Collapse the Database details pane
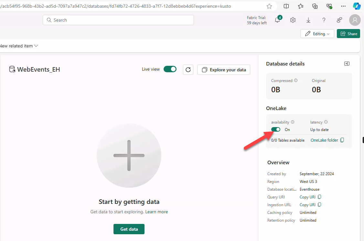The height and width of the screenshot is (241, 364). (x=347, y=64)
